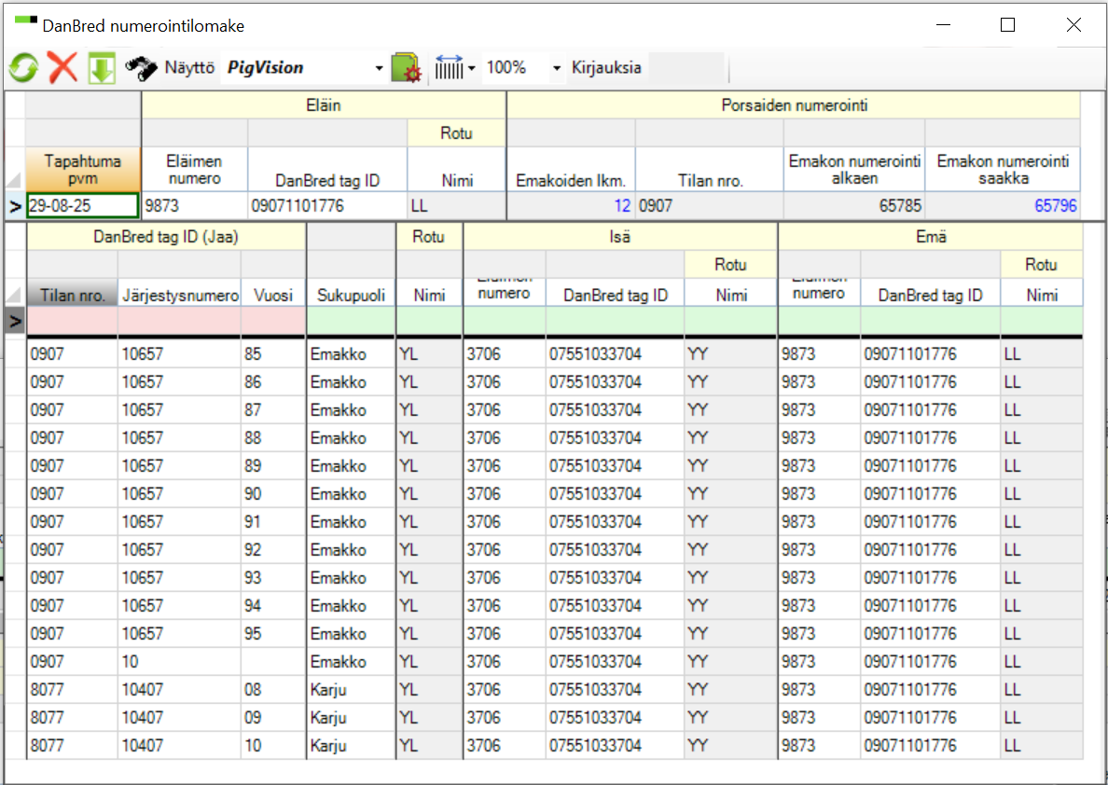Click the column width barcode icon
This screenshot has height=785, width=1108.
coord(449,68)
